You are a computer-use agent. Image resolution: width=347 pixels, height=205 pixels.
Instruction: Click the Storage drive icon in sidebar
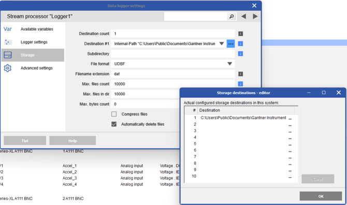point(8,55)
